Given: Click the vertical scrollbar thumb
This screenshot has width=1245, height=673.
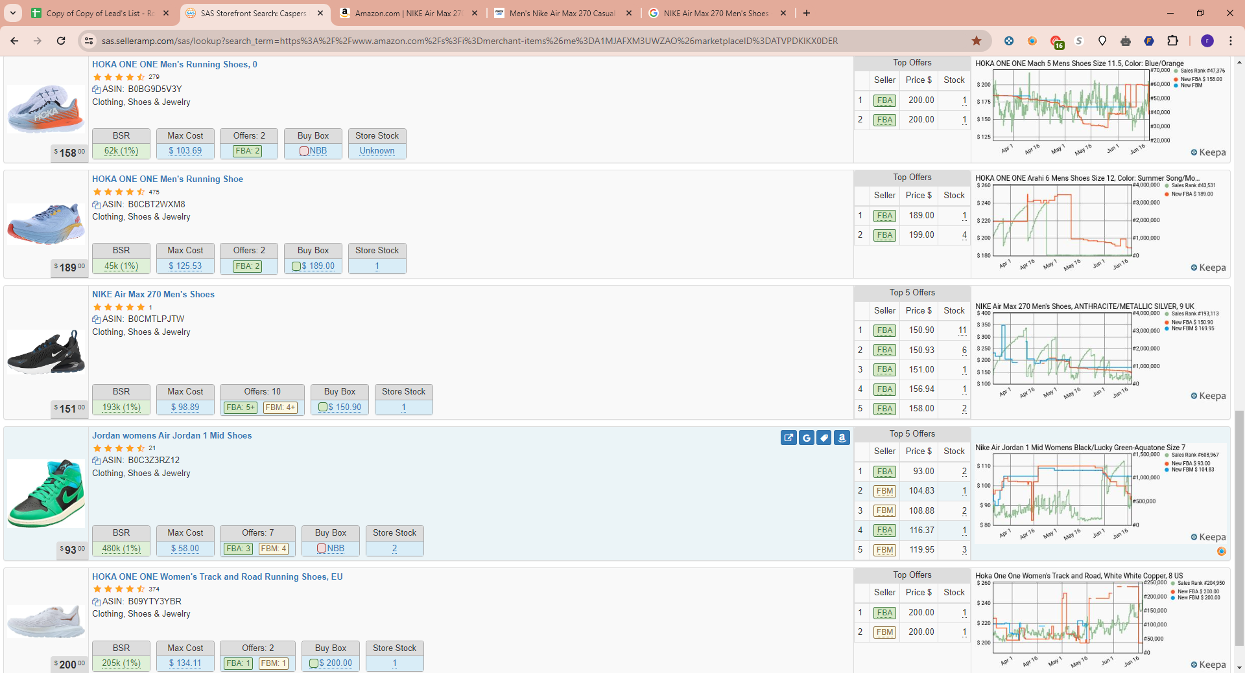Looking at the screenshot, I should 1240,528.
